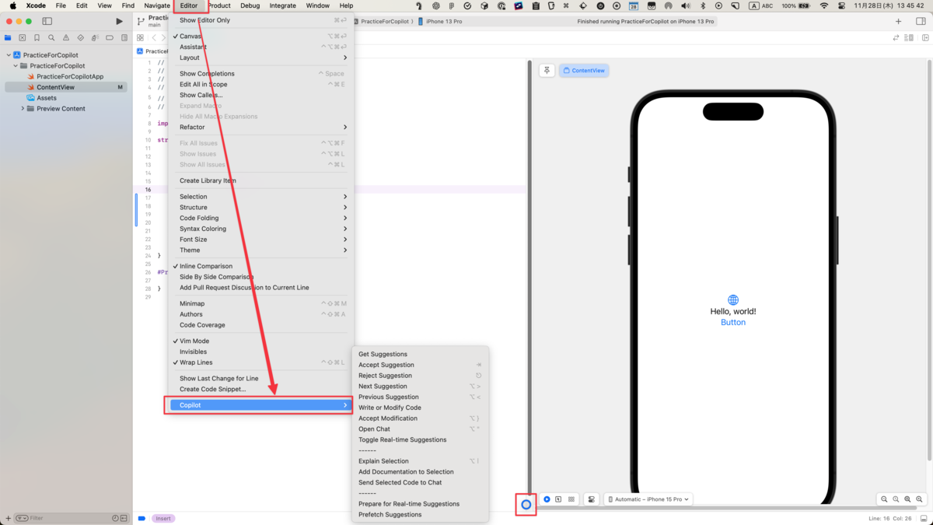The image size is (933, 525).
Task: Run the project with the play button
Action: [x=119, y=21]
